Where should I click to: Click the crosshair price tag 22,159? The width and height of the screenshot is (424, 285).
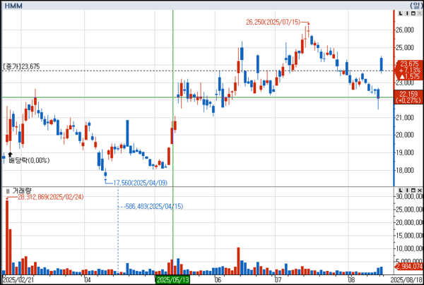[409, 94]
